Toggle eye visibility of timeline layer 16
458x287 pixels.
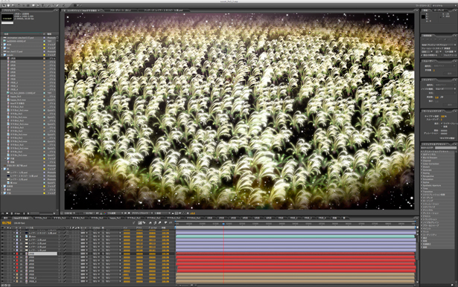pyautogui.click(x=2, y=264)
